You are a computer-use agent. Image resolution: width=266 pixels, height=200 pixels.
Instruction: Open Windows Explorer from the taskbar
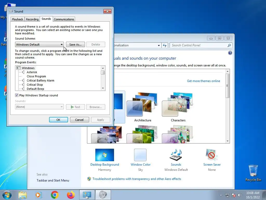tap(23, 195)
